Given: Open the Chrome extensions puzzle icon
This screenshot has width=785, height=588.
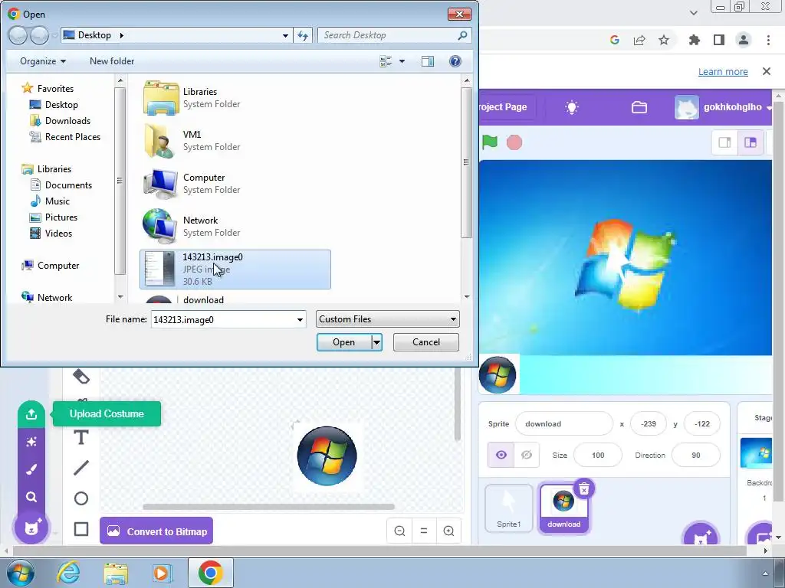Looking at the screenshot, I should pos(694,40).
